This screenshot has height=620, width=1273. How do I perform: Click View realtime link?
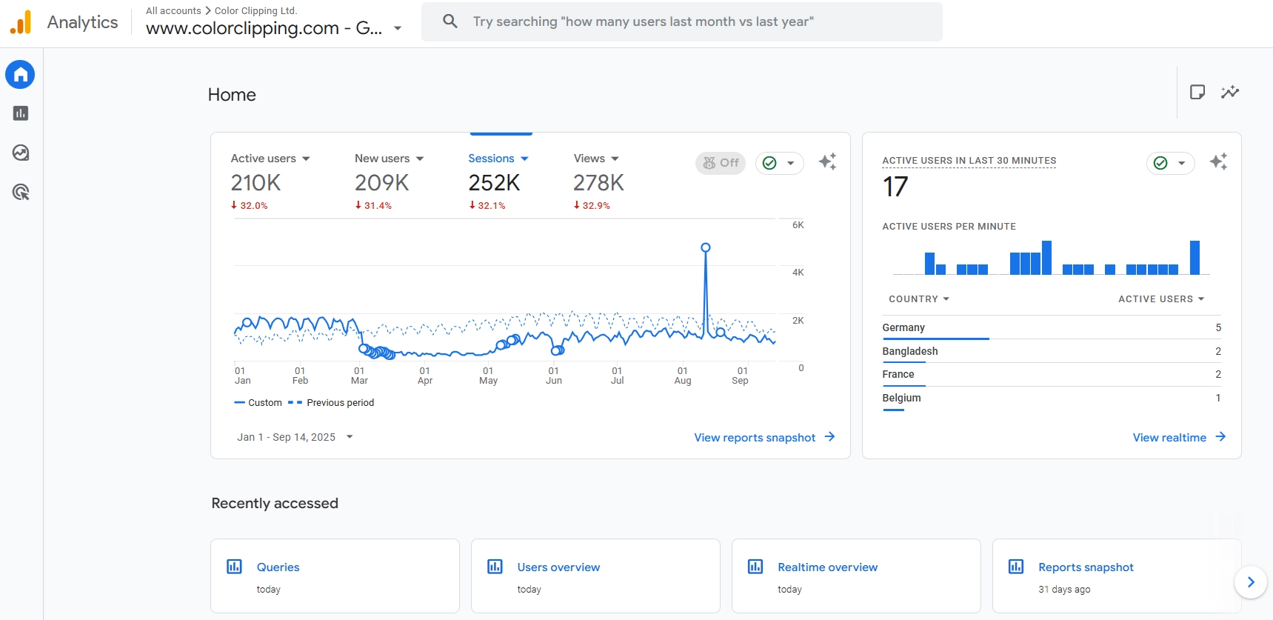[x=1178, y=438]
